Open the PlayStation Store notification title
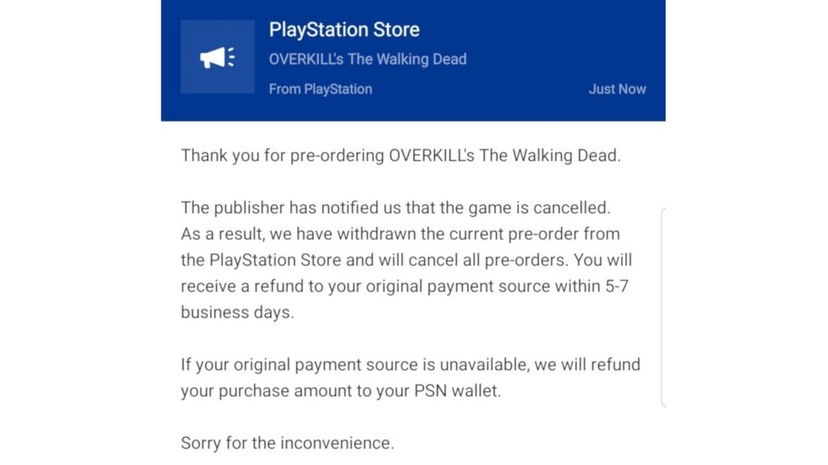 (345, 29)
